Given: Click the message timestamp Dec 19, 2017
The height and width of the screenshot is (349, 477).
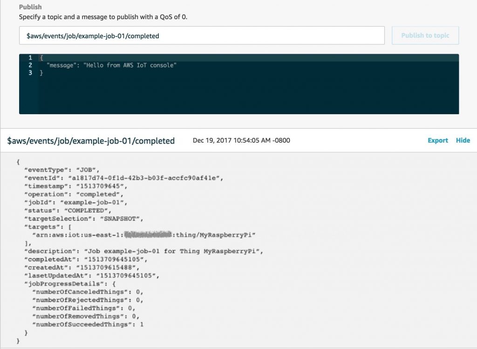Looking at the screenshot, I should click(x=241, y=140).
